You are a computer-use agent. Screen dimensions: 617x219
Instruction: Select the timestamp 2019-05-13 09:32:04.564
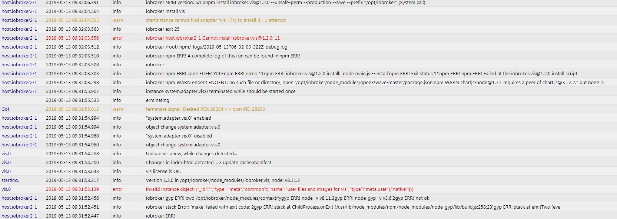pos(72,11)
